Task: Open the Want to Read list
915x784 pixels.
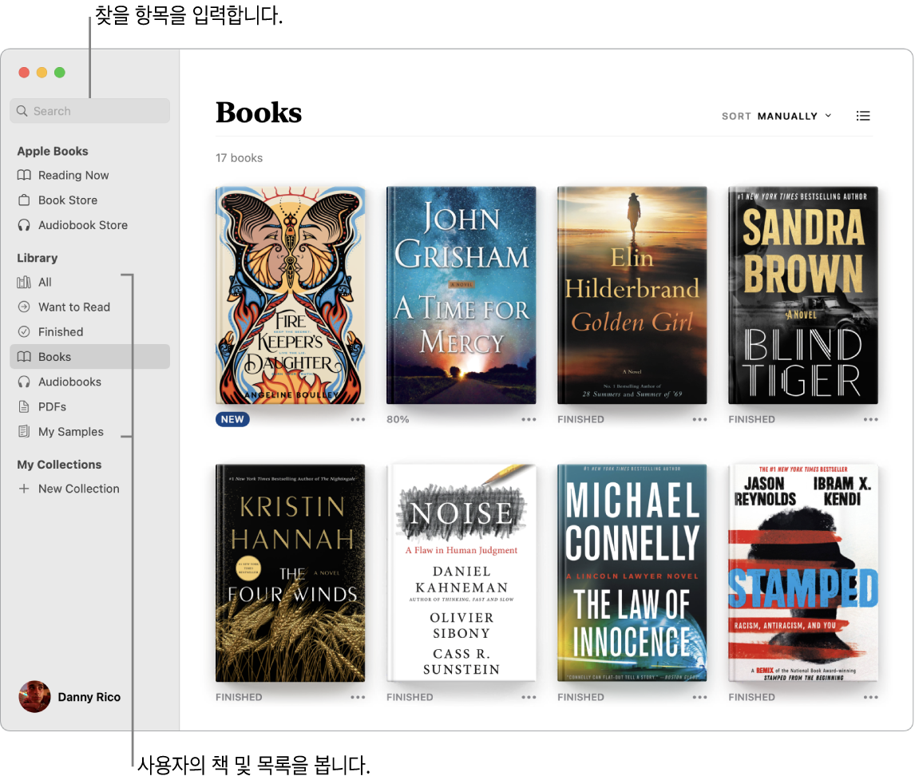Action: point(73,307)
